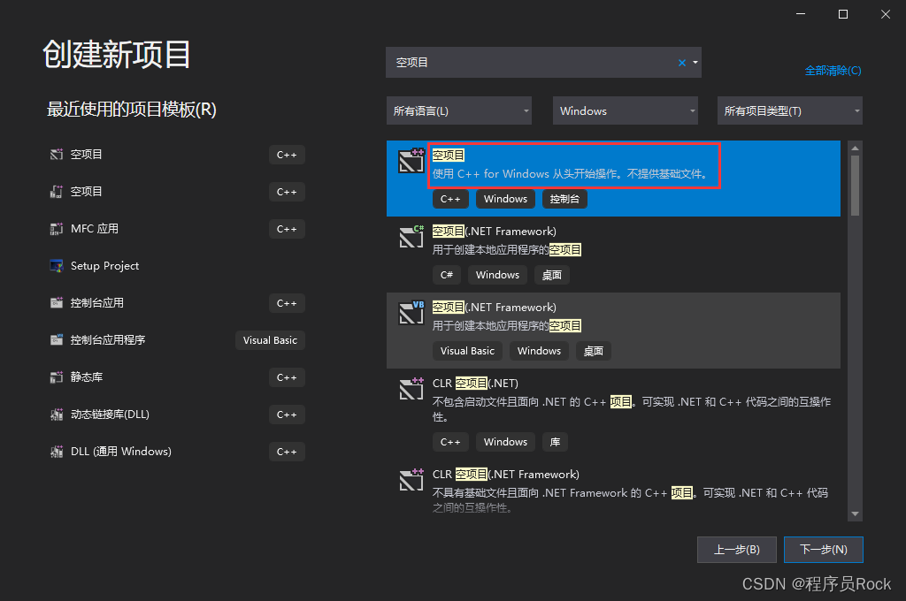Click the CLR 空项目(.NET) template icon
Screen dimensions: 906x601
[411, 389]
